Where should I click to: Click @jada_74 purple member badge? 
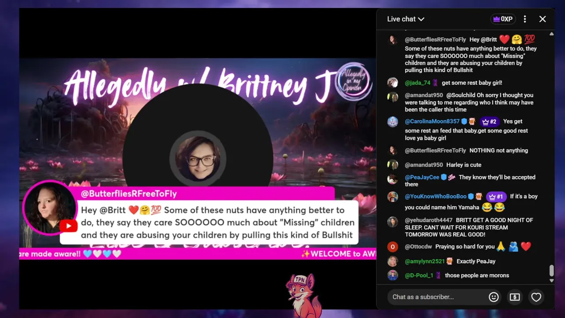click(435, 83)
